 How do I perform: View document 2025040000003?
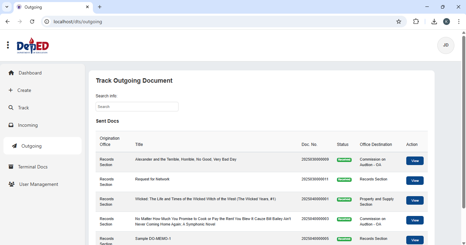click(415, 220)
